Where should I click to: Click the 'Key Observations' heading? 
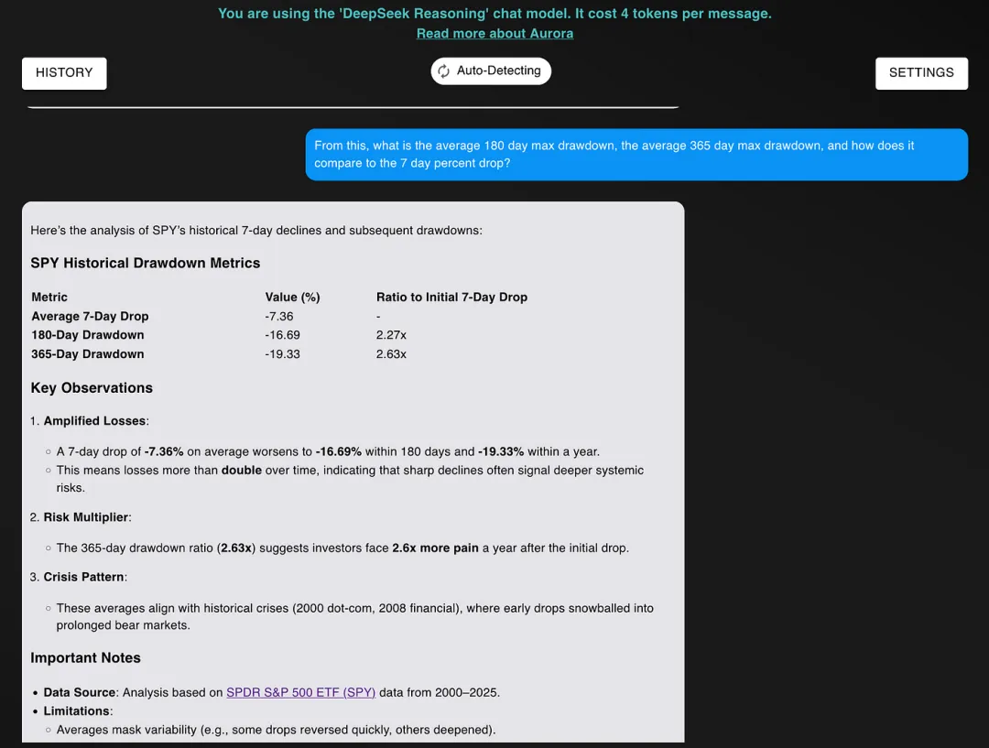tap(92, 388)
